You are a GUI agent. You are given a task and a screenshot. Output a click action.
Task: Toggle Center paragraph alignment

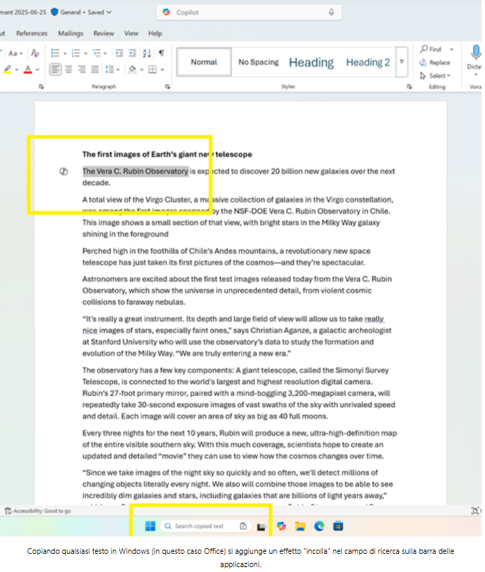tap(68, 69)
